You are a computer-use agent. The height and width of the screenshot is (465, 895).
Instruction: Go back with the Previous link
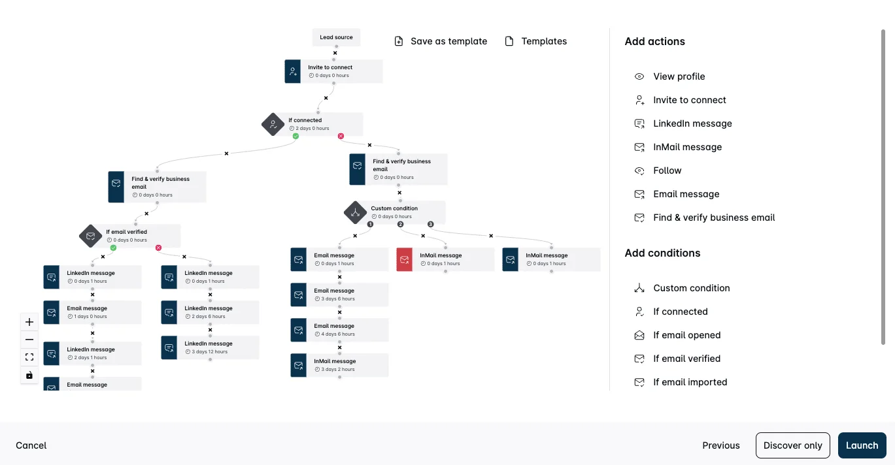point(721,445)
